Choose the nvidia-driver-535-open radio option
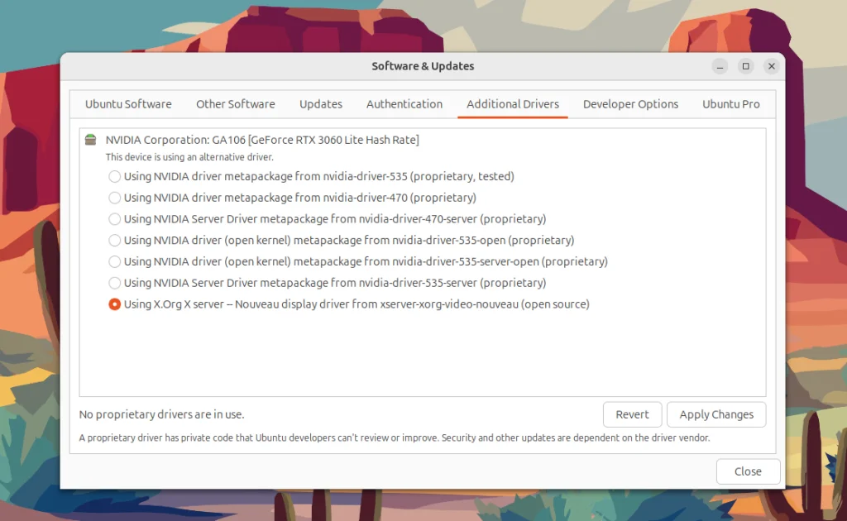Image resolution: width=847 pixels, height=521 pixels. point(114,241)
